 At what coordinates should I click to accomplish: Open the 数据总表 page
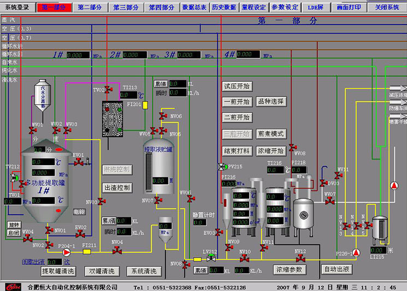(194, 7)
